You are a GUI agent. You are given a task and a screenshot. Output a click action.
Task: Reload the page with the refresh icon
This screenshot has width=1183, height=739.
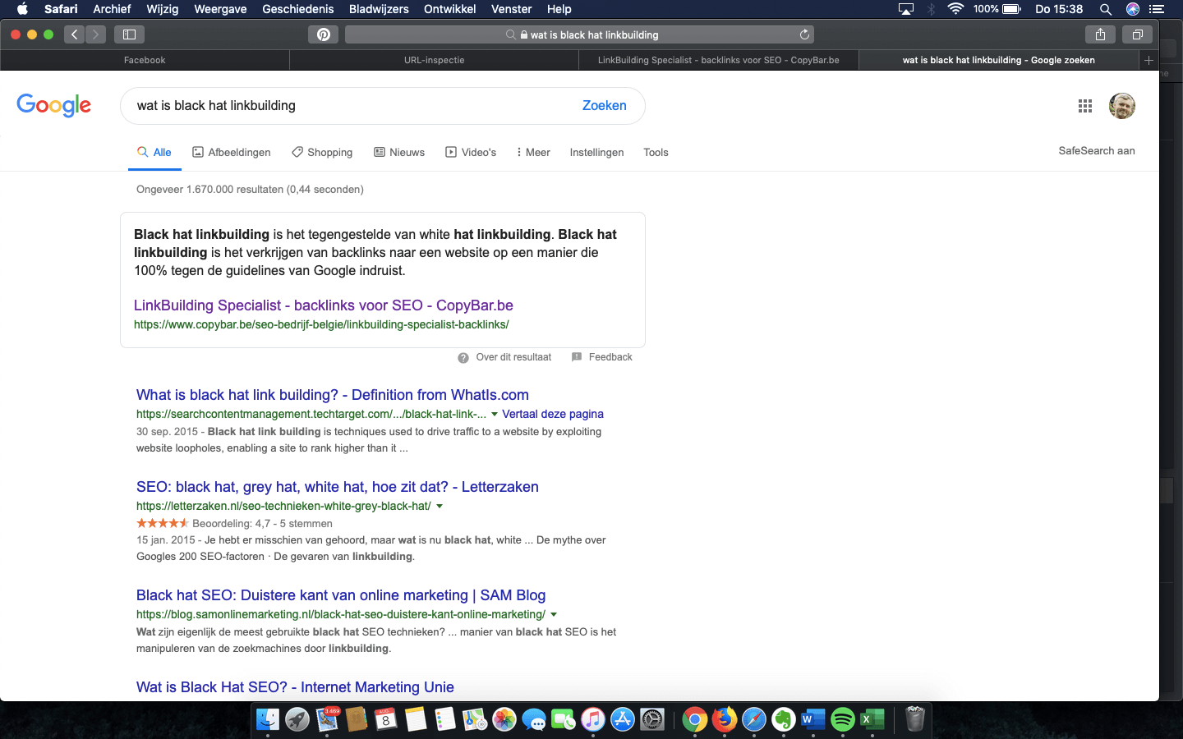click(x=804, y=34)
